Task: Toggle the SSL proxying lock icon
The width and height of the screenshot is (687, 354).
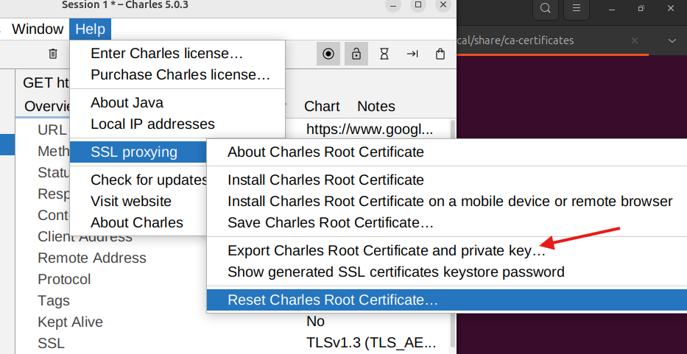Action: pos(356,54)
